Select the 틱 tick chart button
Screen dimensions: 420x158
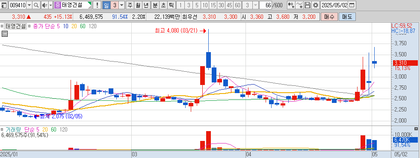pyautogui.click(x=171, y=5)
